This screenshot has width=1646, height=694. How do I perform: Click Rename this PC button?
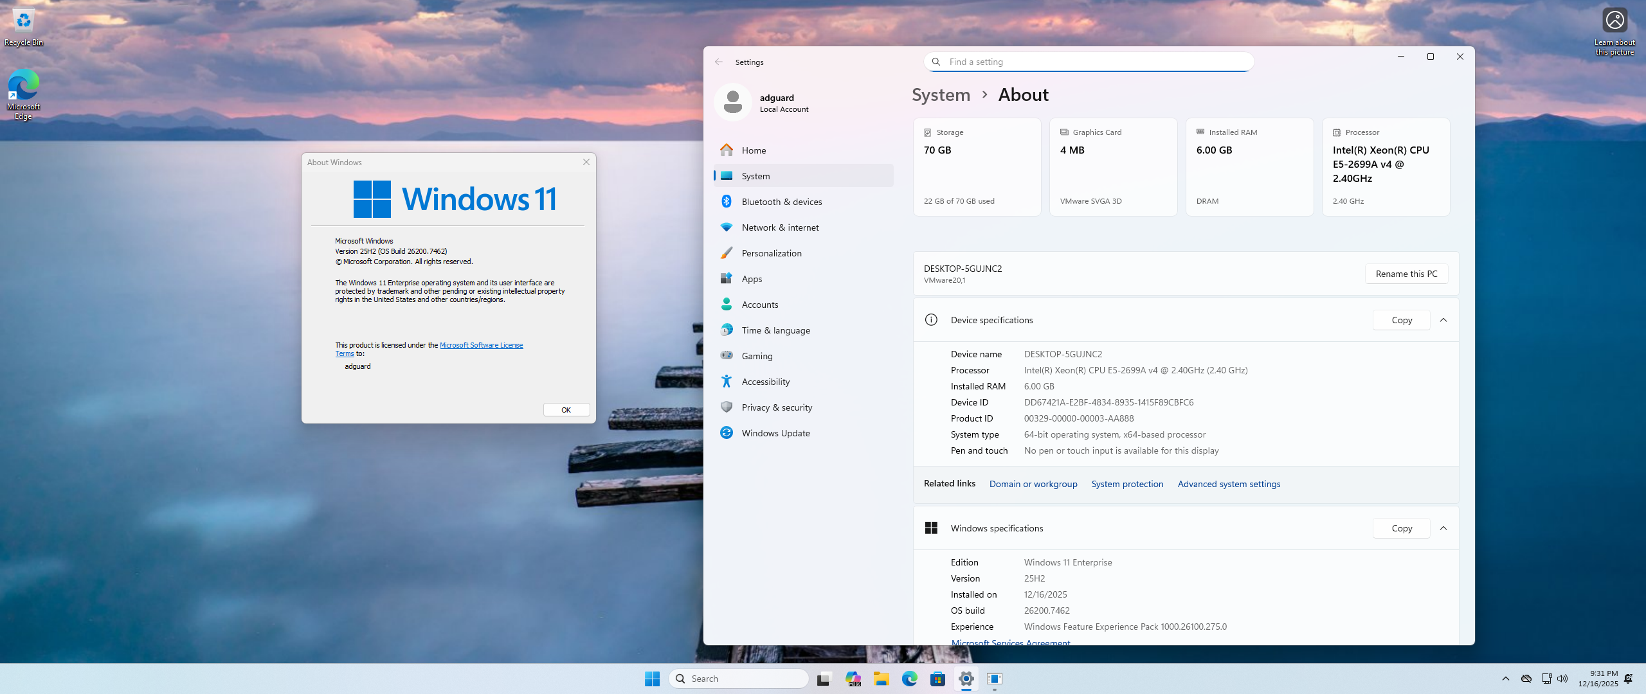1406,274
